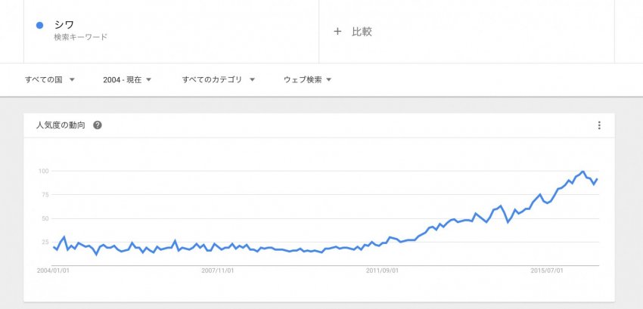The width and height of the screenshot is (643, 309).
Task: Click the 2011/09/01 axis date label
Action: coord(382,271)
